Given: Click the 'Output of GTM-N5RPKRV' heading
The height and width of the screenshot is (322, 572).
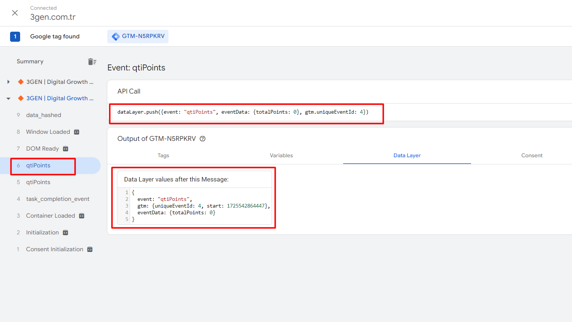Looking at the screenshot, I should click(157, 139).
